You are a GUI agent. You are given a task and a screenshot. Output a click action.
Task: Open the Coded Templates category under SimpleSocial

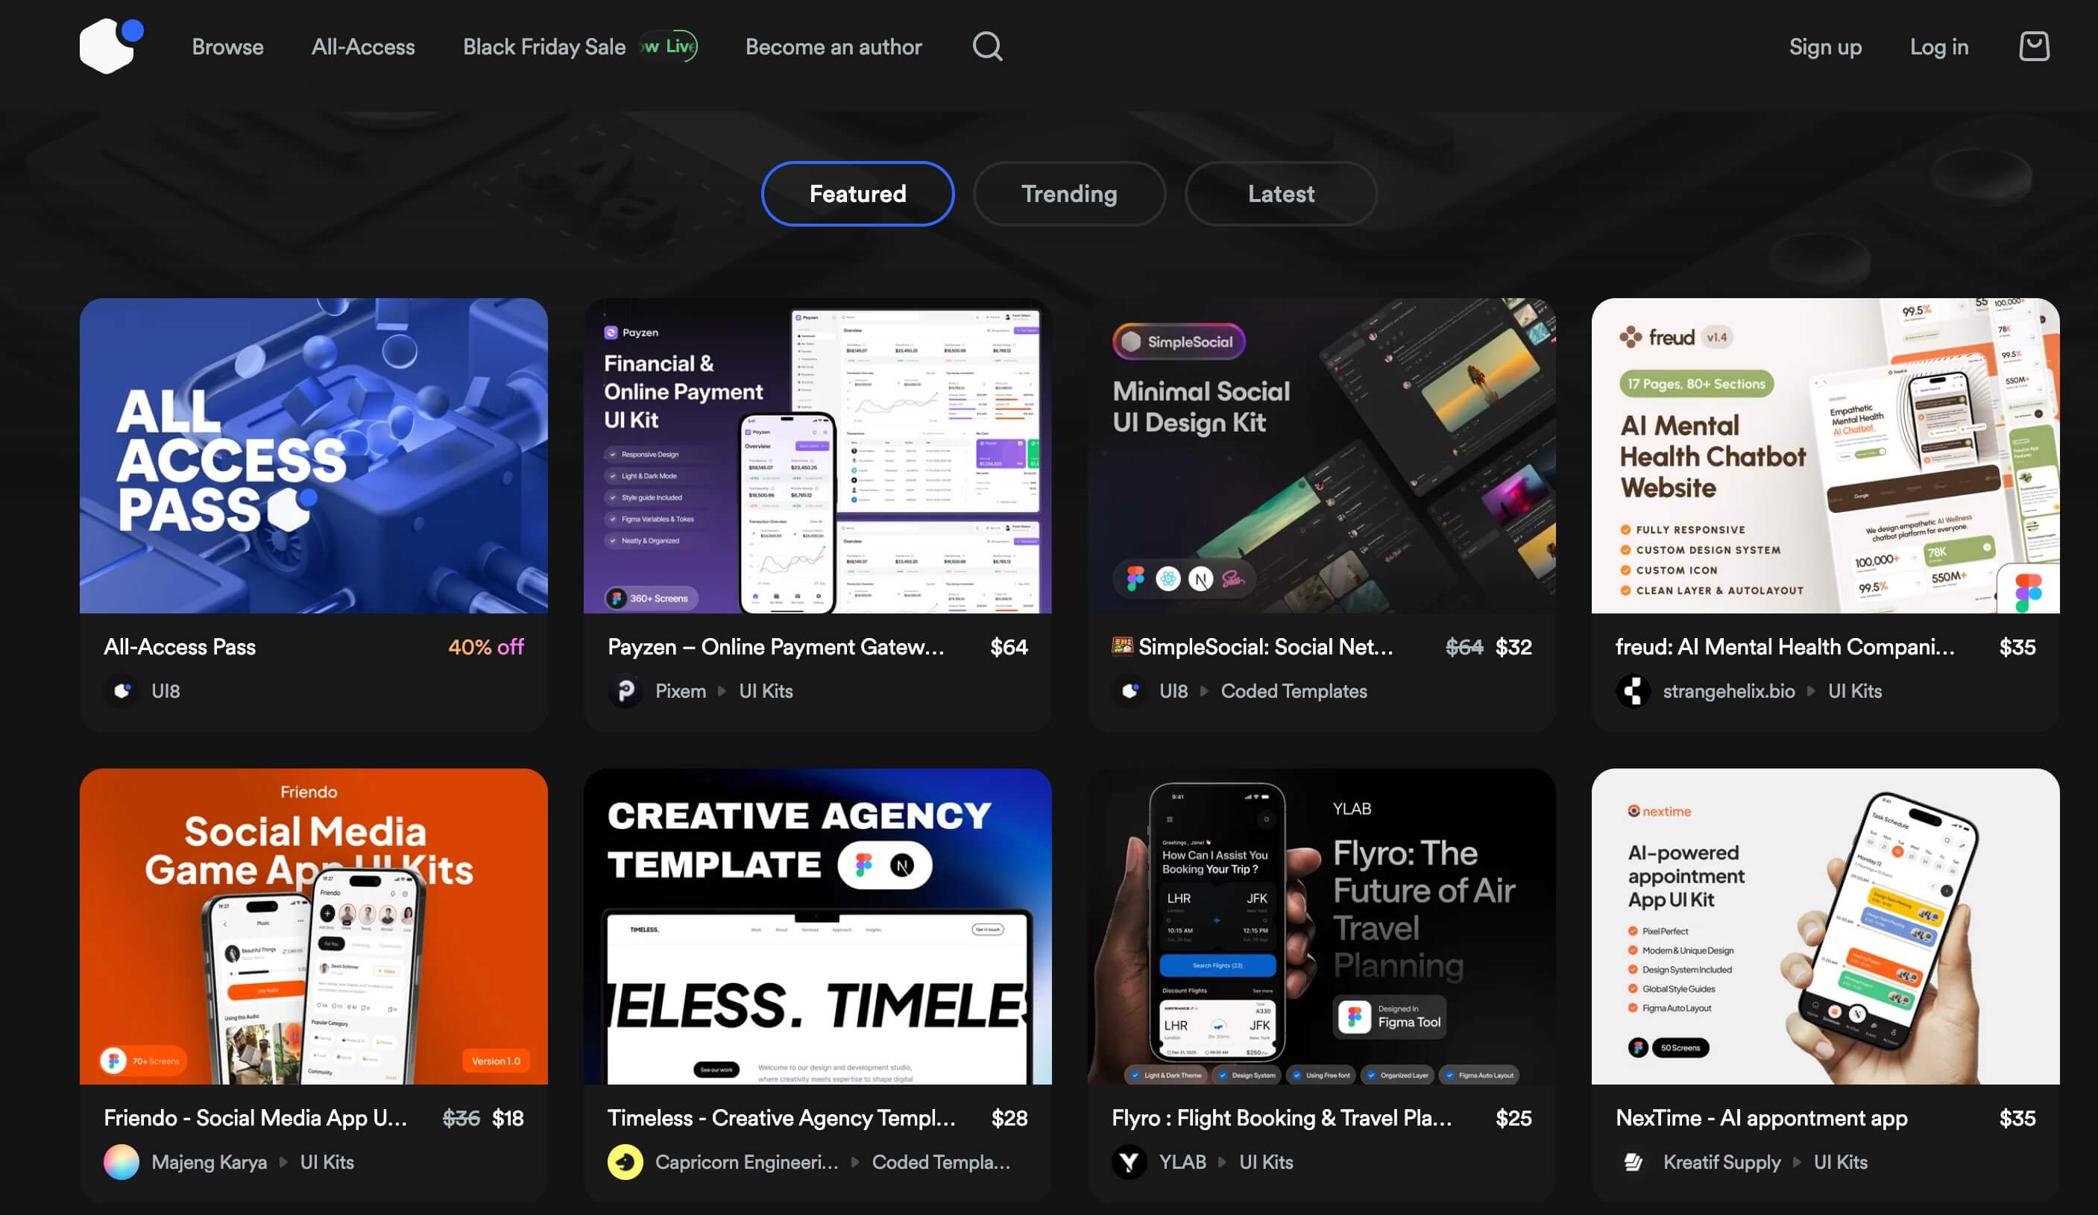pyautogui.click(x=1294, y=691)
